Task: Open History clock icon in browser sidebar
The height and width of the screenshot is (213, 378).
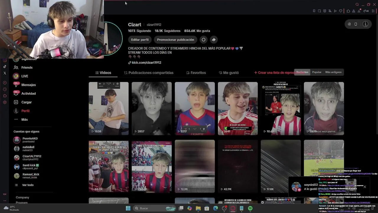Action: tap(5, 89)
